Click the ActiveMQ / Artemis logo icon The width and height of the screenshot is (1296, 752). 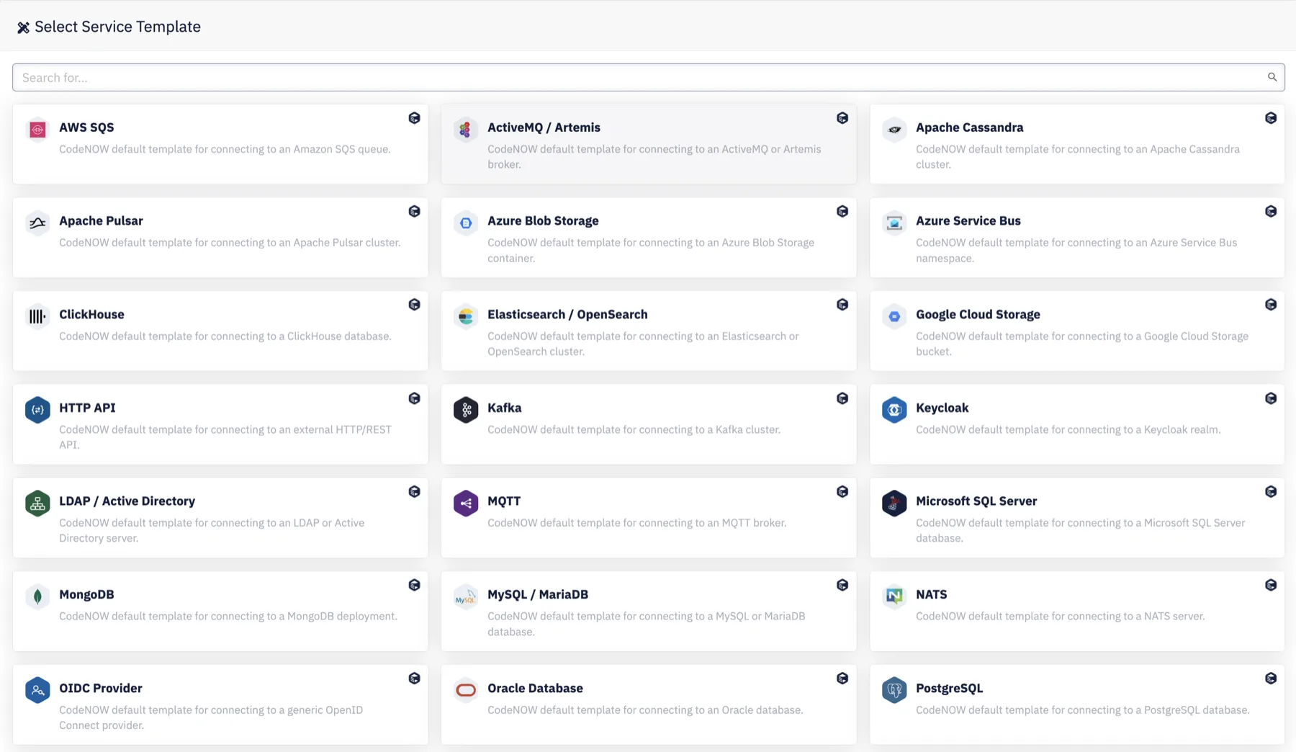[x=466, y=129]
